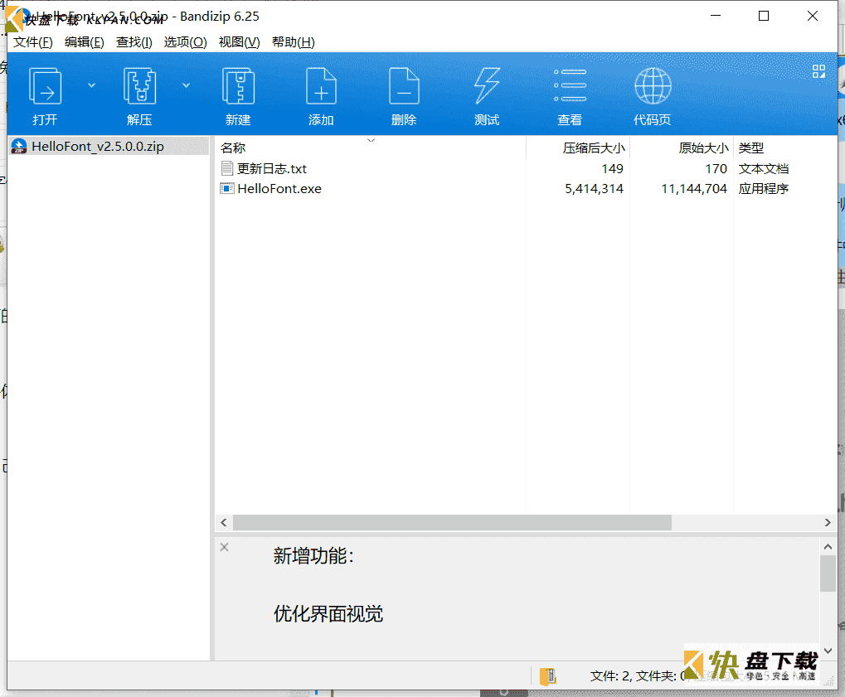Click preview pane scroll down arrow
Screen dimensions: 845x697
click(828, 651)
